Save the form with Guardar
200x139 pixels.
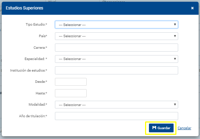pos(161,128)
